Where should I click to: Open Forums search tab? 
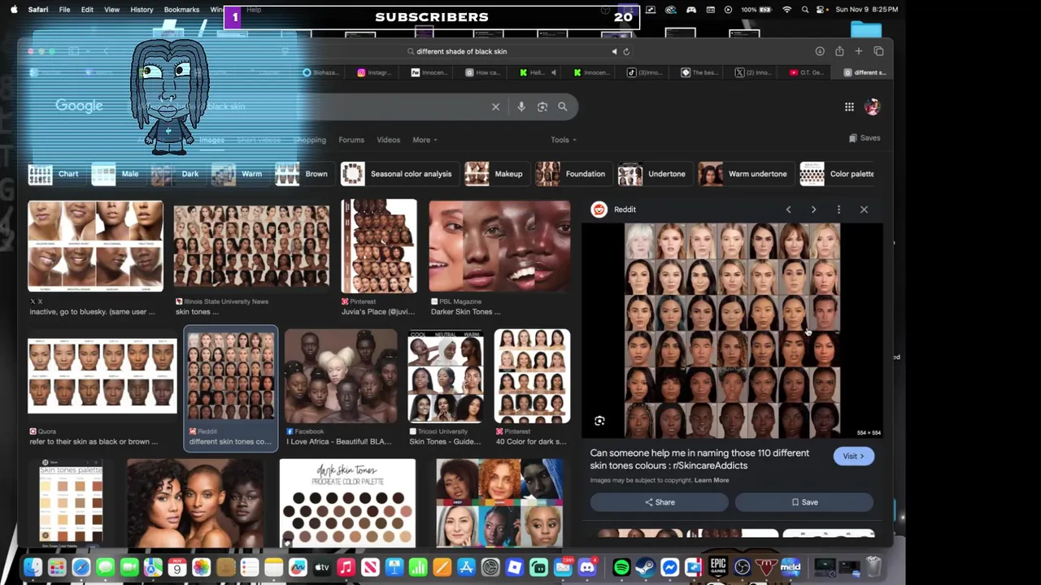[x=351, y=140]
